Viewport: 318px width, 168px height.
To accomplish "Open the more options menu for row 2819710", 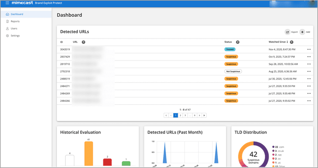I will coord(309,64).
